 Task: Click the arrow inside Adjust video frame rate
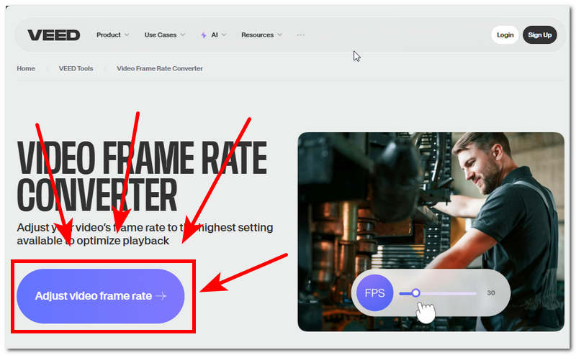coord(161,296)
